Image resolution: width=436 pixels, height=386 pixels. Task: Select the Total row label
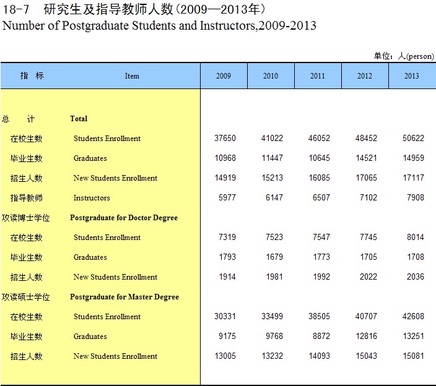(79, 119)
